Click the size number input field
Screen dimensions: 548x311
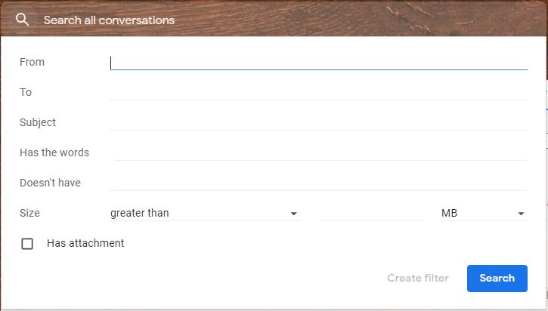point(371,214)
